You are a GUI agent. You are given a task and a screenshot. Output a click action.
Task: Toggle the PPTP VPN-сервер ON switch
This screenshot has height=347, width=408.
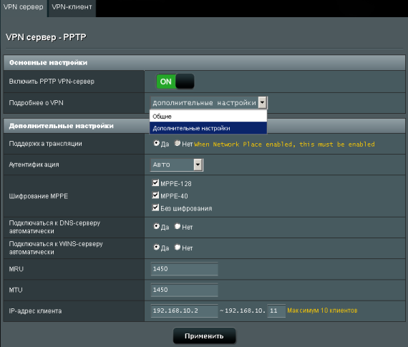(175, 82)
